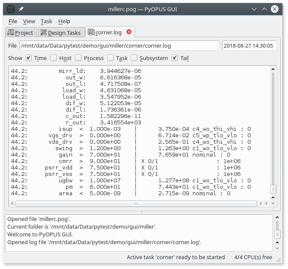Click the icon on the Project tab

(11, 32)
